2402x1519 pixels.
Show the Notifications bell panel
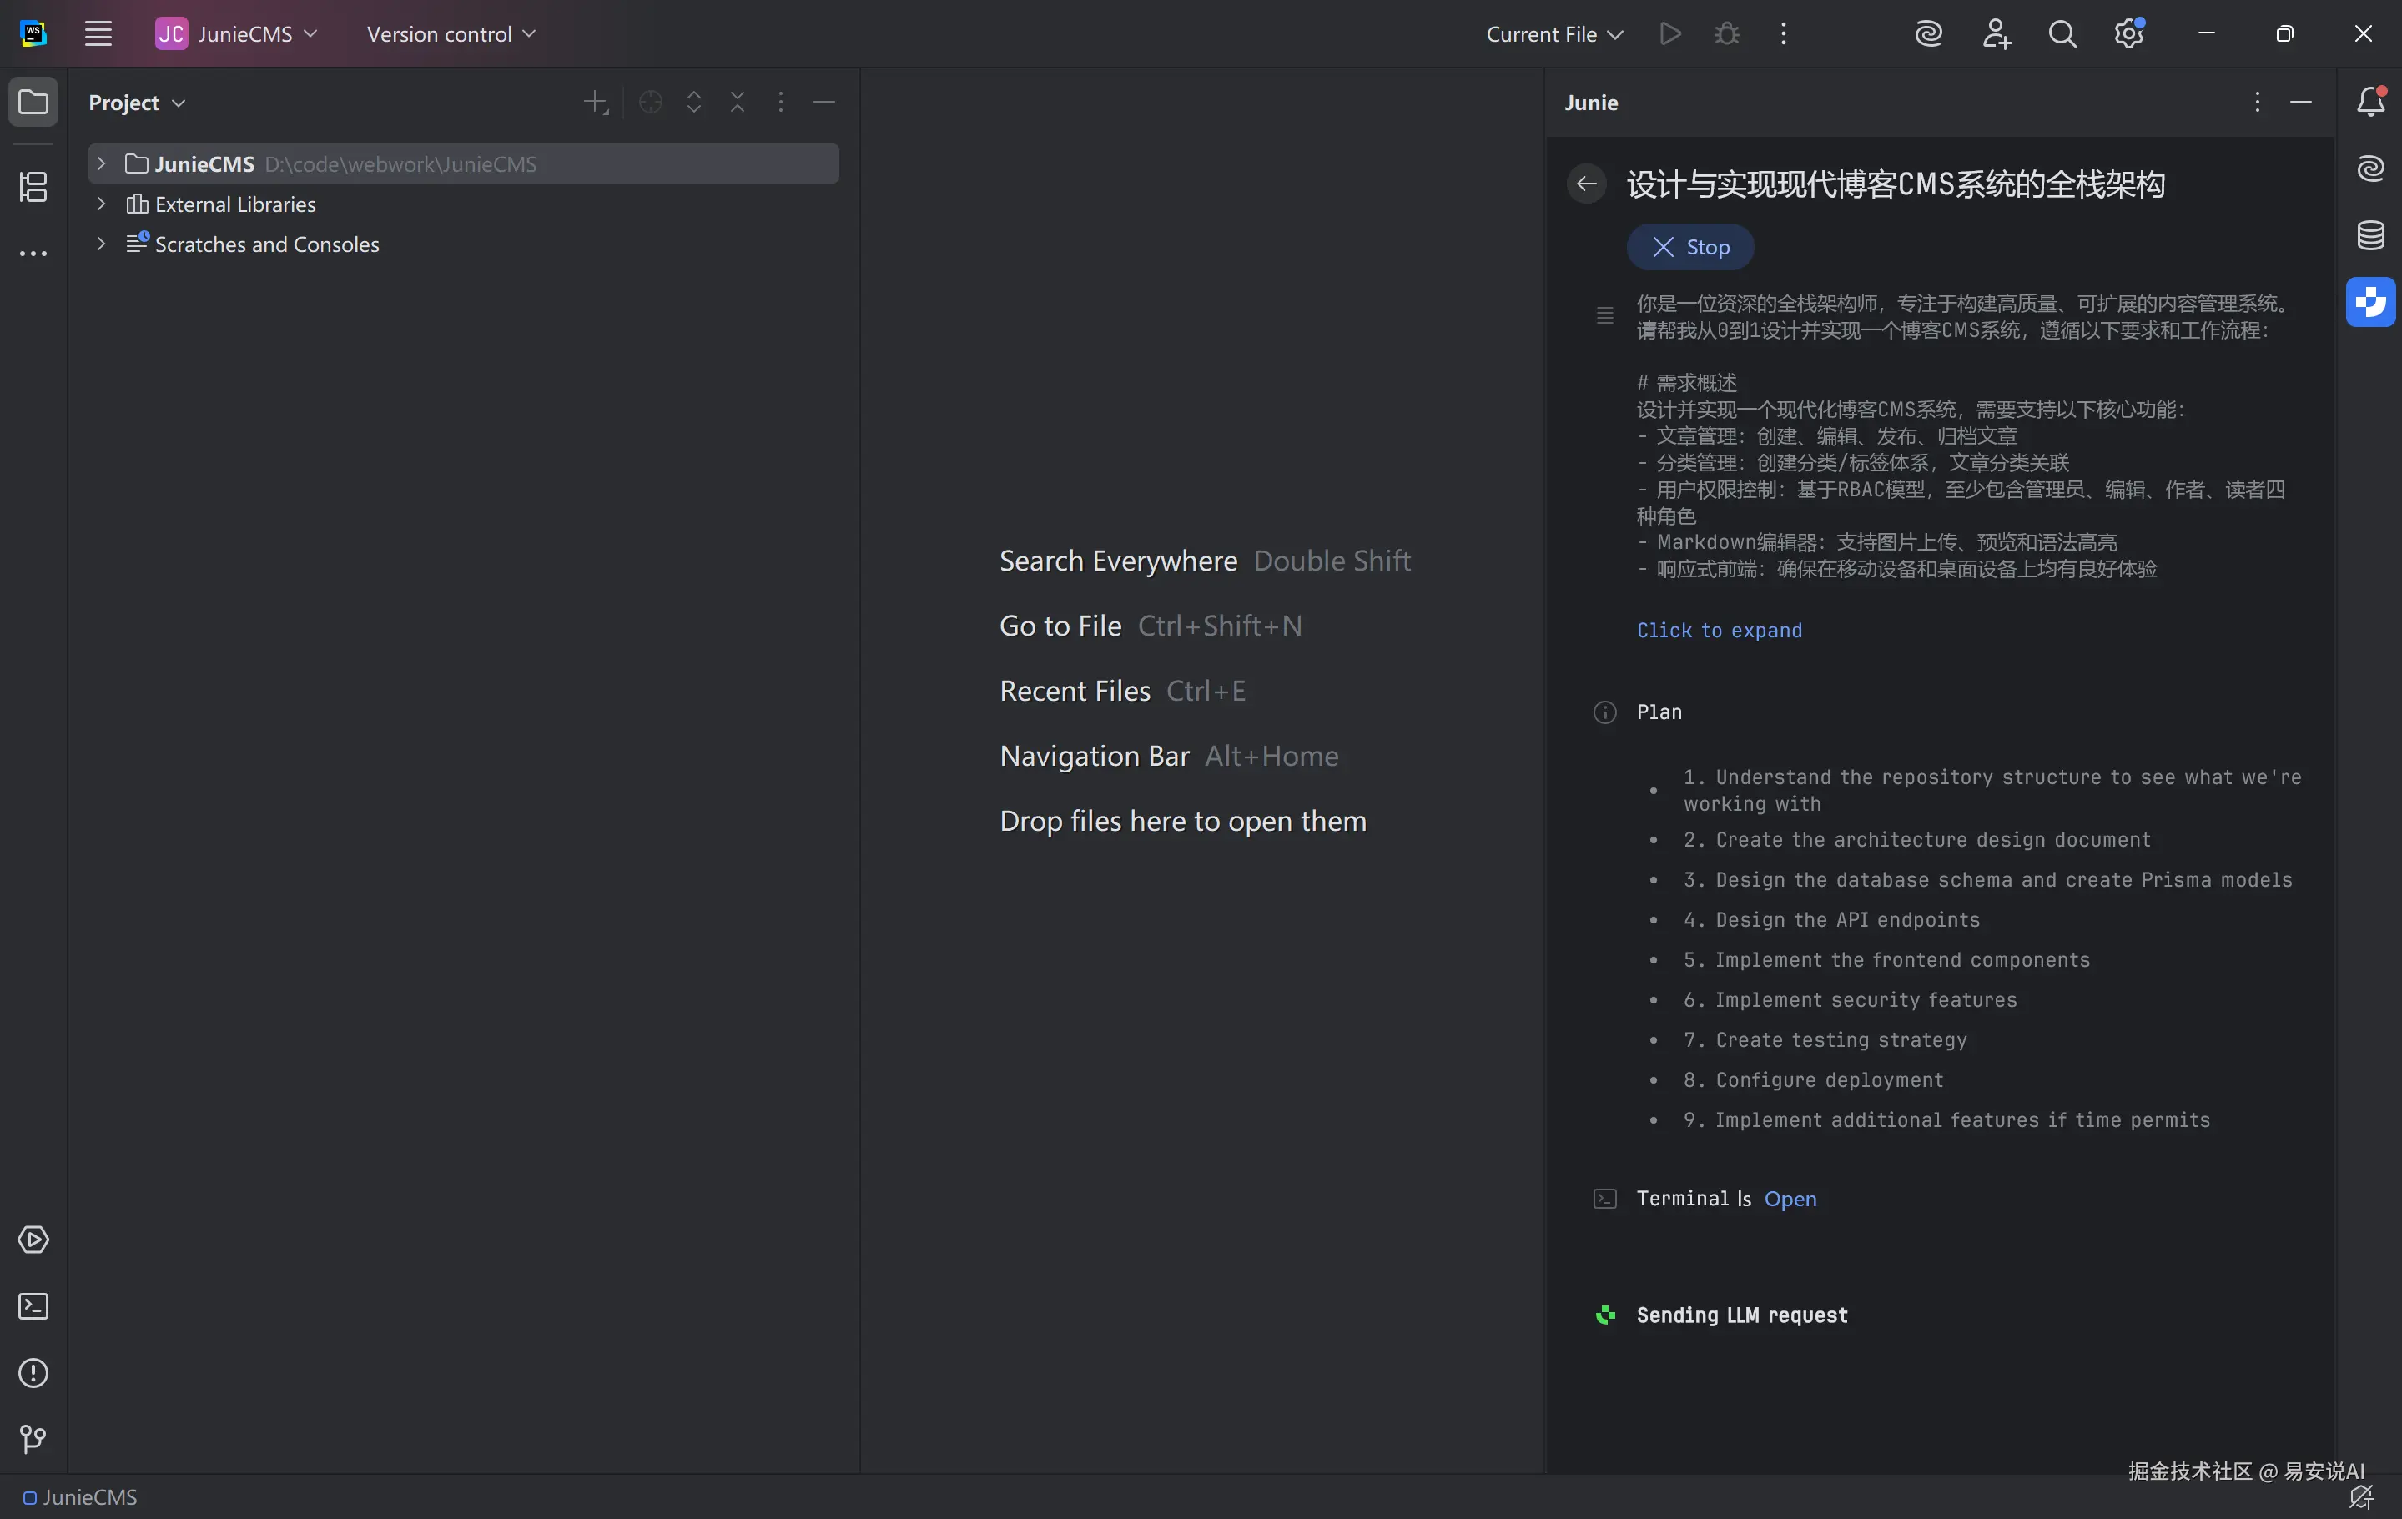2370,102
